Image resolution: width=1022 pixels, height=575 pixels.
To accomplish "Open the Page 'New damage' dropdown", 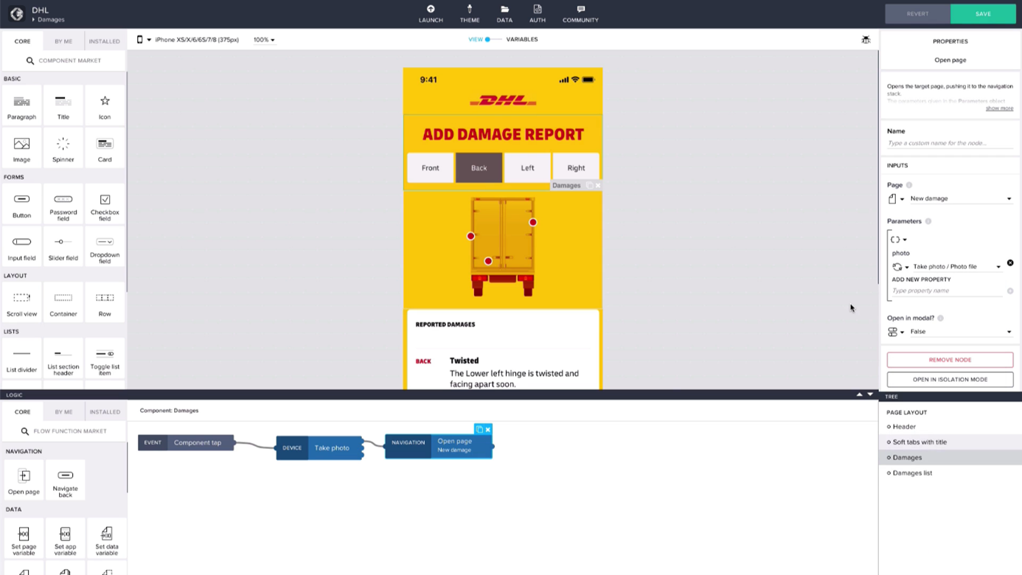I will coord(960,198).
